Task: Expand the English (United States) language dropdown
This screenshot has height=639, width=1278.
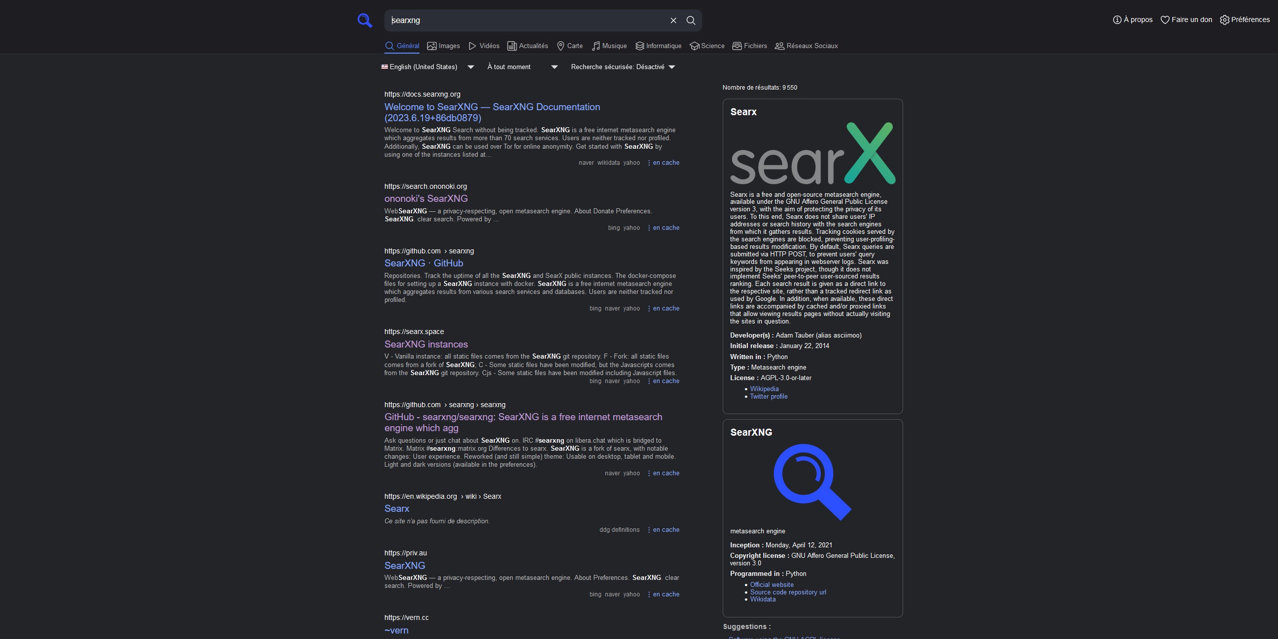Action: (x=427, y=67)
